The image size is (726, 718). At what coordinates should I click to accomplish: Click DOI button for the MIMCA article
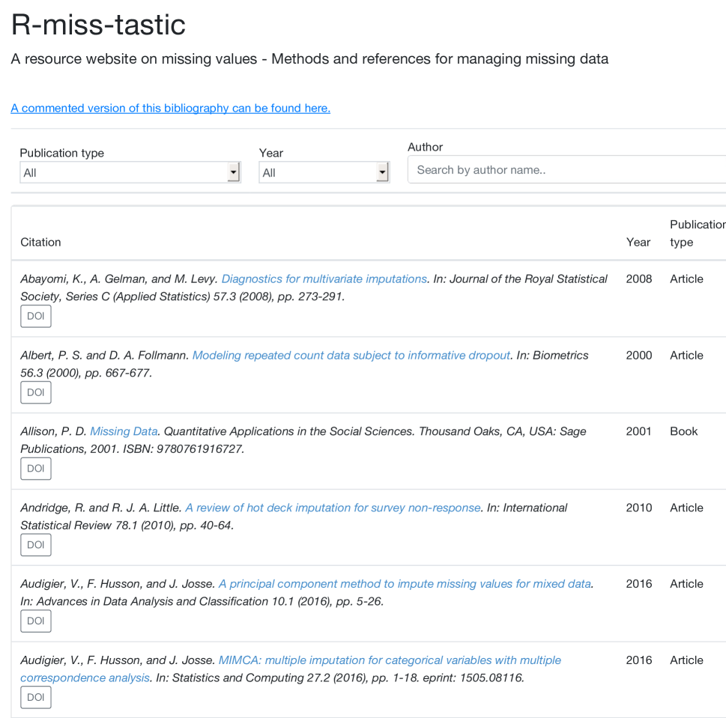tap(36, 698)
